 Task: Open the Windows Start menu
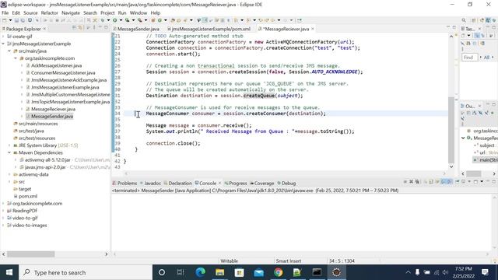pyautogui.click(x=9, y=272)
